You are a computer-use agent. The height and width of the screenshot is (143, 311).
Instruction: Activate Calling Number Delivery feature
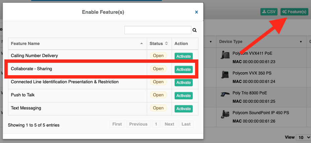point(183,56)
